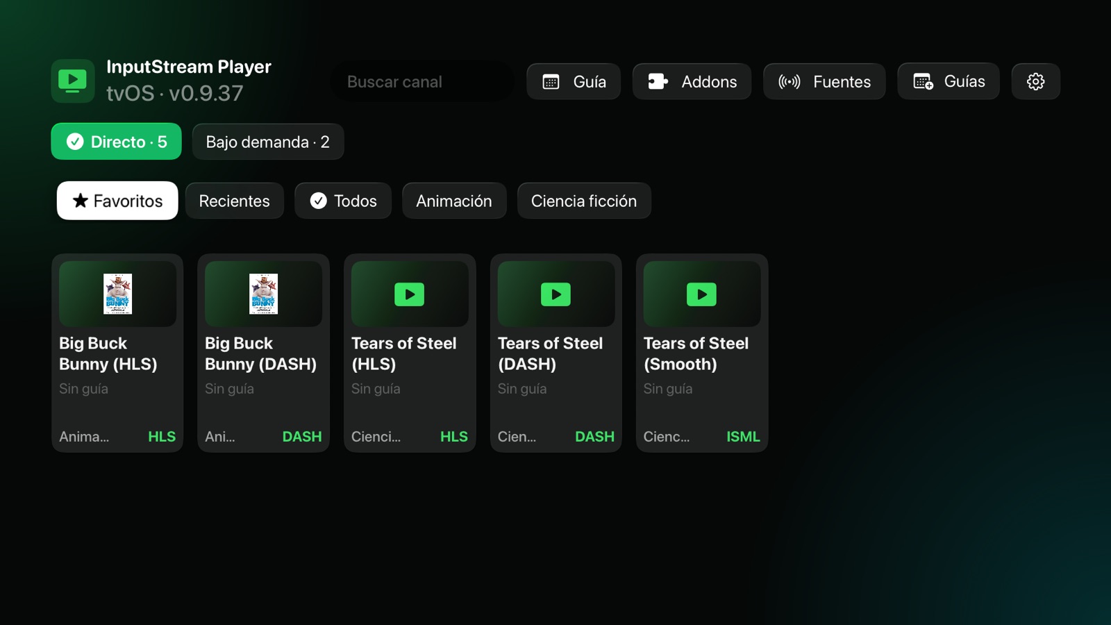Select Tears of Steel (Smooth) title
This screenshot has width=1111, height=625.
click(696, 353)
